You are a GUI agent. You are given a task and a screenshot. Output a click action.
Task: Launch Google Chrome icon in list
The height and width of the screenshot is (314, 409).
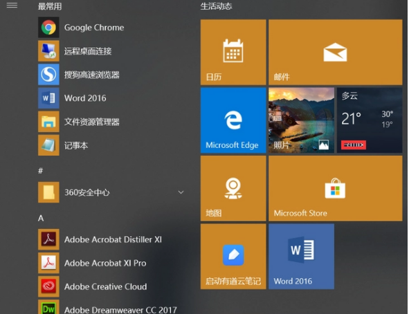click(48, 28)
